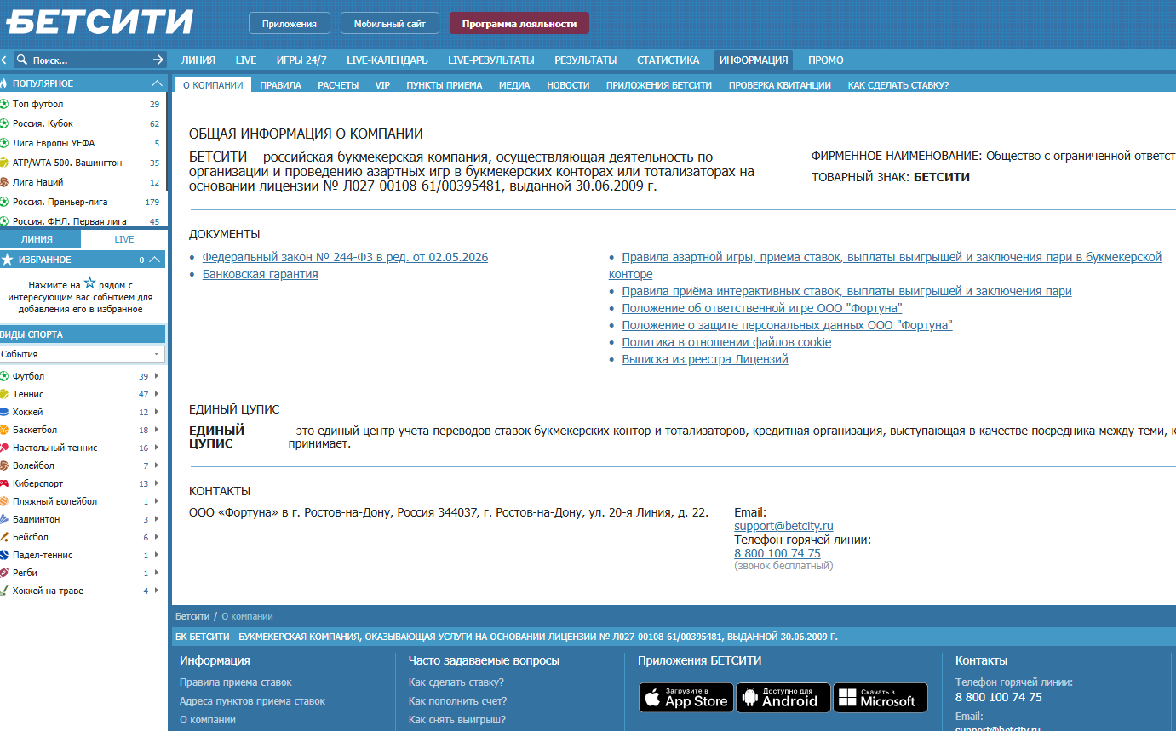1176x731 pixels.
Task: Click the Бадминтон shuttlecock icon
Action: pos(4,519)
